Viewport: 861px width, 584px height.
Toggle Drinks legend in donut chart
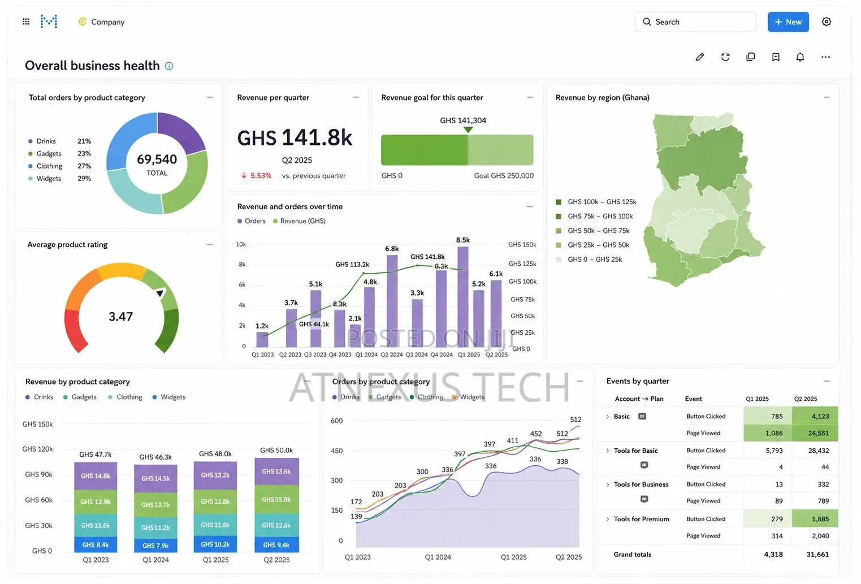(42, 141)
